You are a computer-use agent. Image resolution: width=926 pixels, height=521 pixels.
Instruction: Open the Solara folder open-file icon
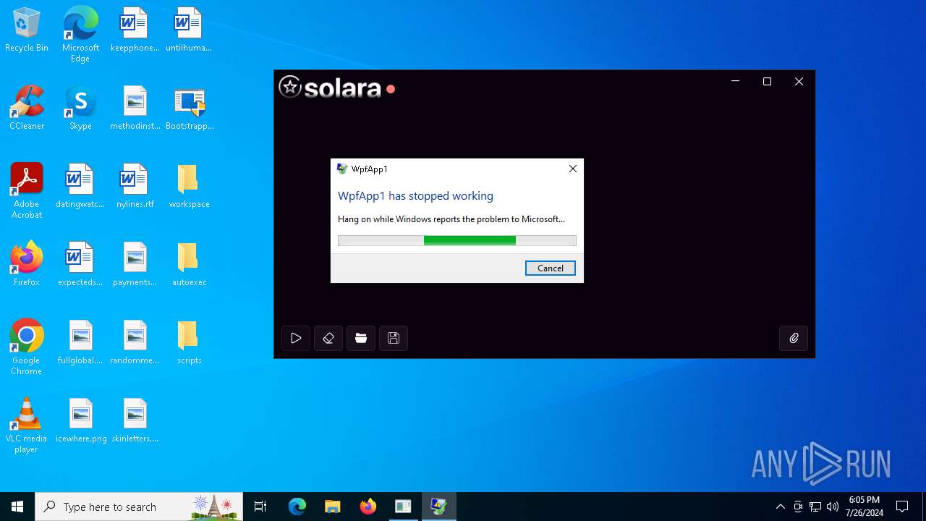[361, 338]
